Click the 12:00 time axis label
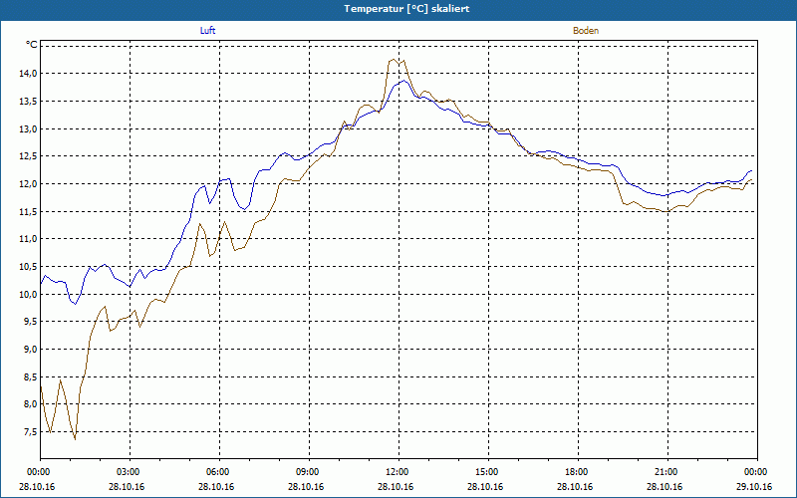 tap(398, 472)
